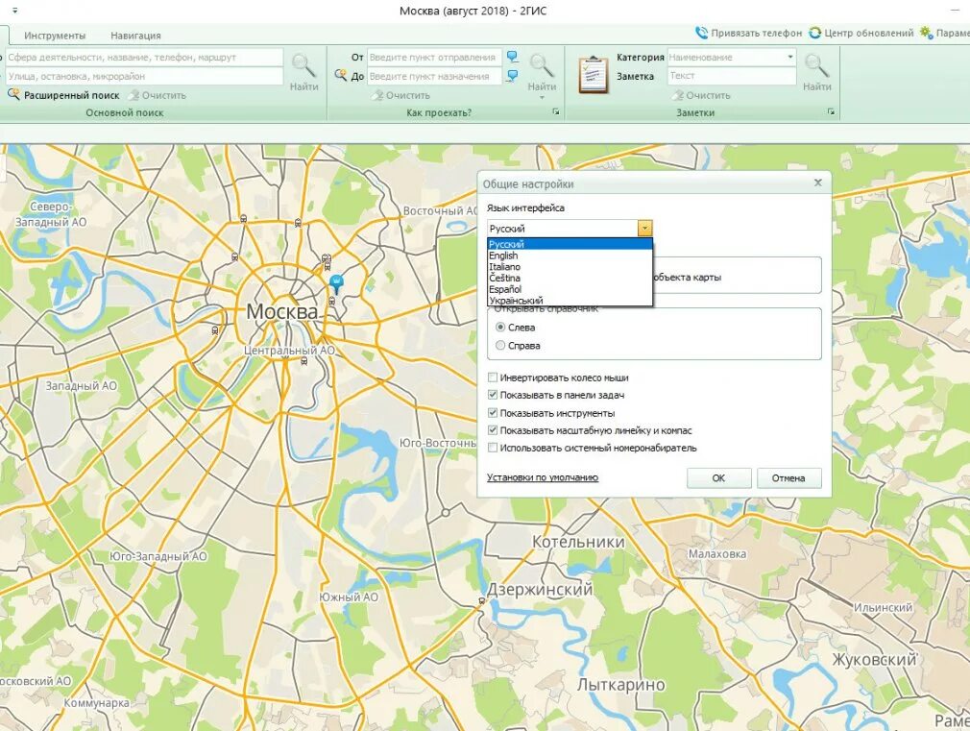Image resolution: width=970 pixels, height=731 pixels.
Task: Click Очистить in Заметки group
Action: [x=701, y=95]
